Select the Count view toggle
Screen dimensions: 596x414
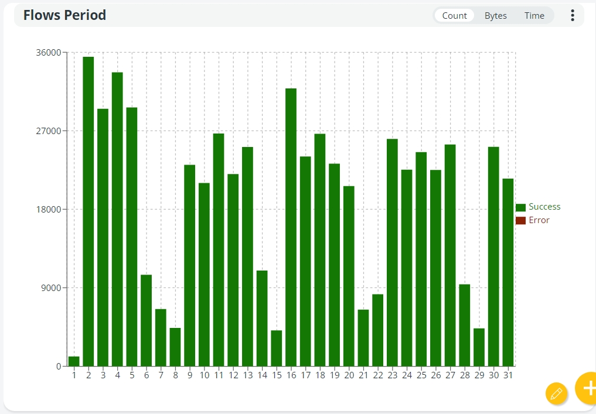click(454, 16)
